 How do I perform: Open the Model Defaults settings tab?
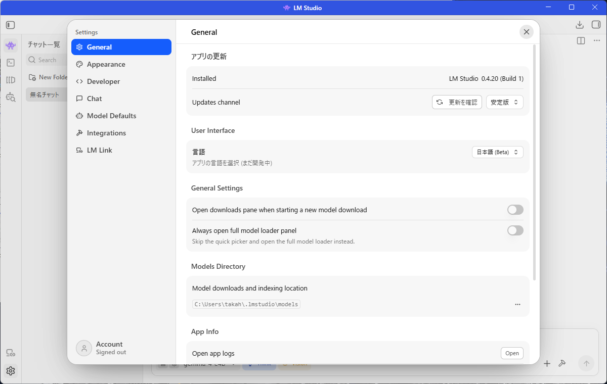pos(121,116)
